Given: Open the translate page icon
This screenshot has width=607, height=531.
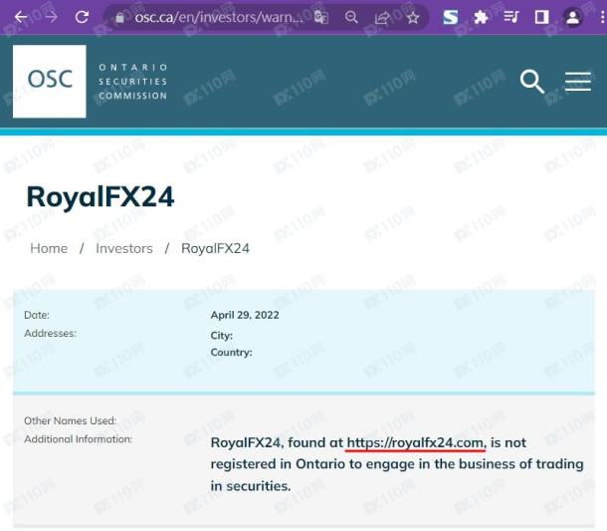Looking at the screenshot, I should 321,18.
